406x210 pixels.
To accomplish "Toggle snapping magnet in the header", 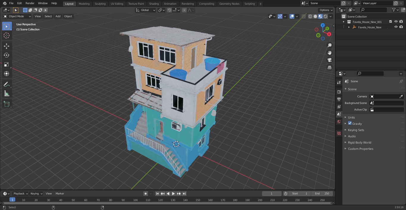I will click(169, 10).
